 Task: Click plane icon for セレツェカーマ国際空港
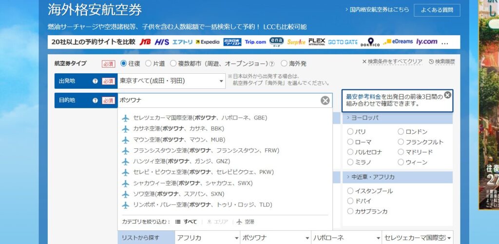coord(126,118)
